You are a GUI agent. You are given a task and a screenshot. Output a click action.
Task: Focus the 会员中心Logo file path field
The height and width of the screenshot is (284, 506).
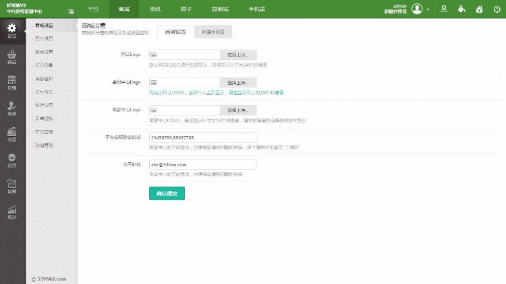pos(185,82)
